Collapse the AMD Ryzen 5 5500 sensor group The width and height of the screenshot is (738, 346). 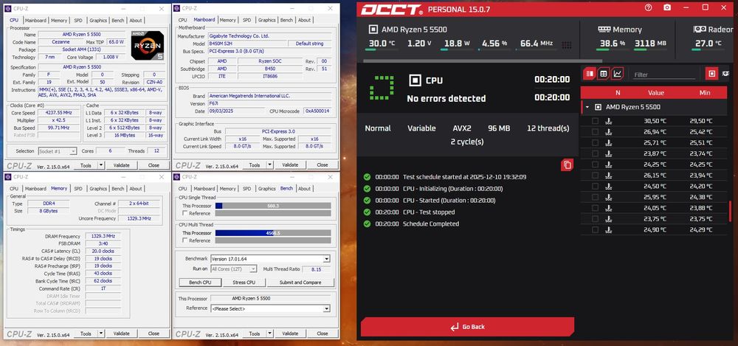pos(587,107)
